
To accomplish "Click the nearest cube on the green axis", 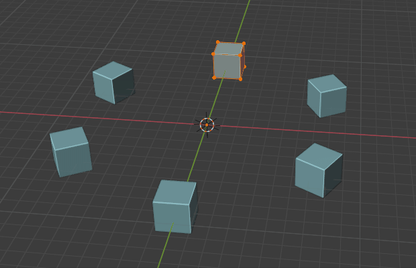I will pos(175,207).
